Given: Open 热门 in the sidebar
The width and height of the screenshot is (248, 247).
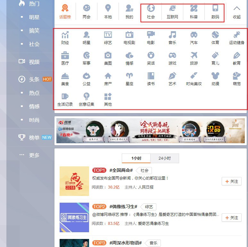Looking at the screenshot, I should click(x=29, y=3).
